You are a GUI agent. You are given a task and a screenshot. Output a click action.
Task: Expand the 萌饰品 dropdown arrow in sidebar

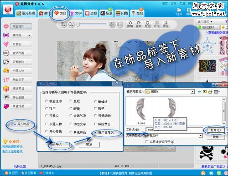click(x=29, y=35)
